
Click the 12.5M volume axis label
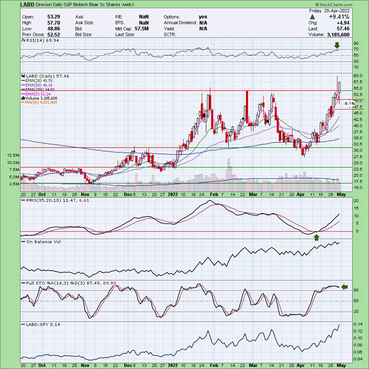tap(14, 155)
